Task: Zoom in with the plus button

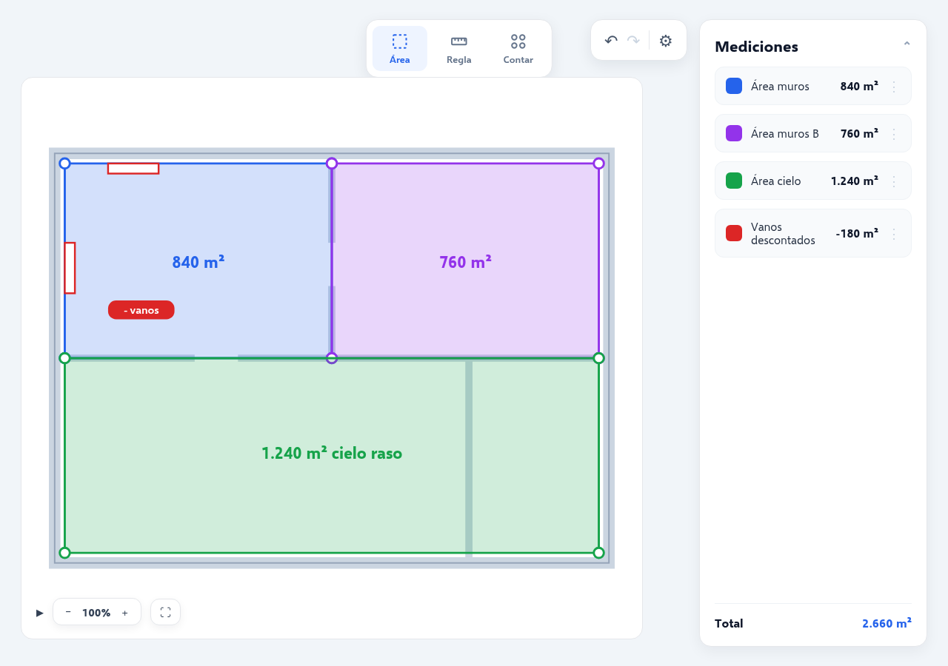Action: click(x=124, y=612)
